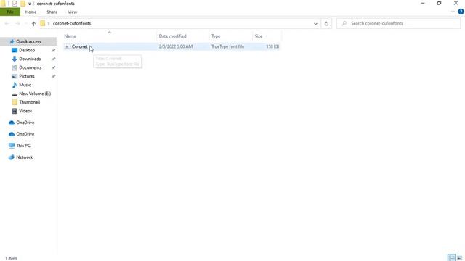465x261 pixels.
Task: Click the Coronet file size cell
Action: 272,46
